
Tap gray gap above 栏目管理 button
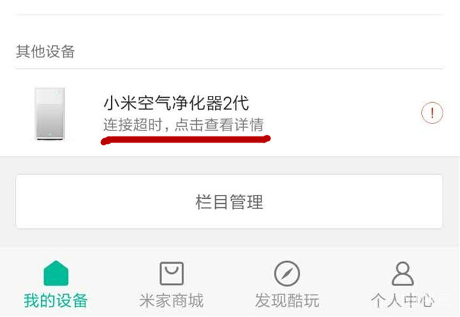click(229, 165)
